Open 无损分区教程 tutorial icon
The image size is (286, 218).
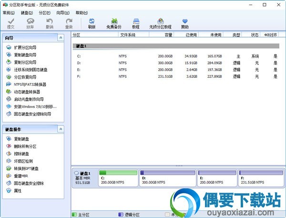tap(160, 23)
